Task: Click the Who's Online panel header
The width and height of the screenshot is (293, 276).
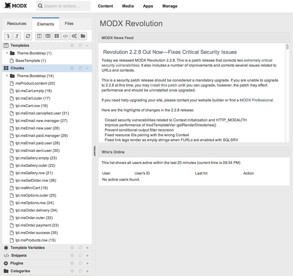Action: (x=194, y=152)
